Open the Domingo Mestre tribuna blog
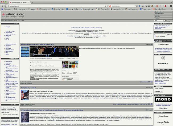 pos(163,122)
